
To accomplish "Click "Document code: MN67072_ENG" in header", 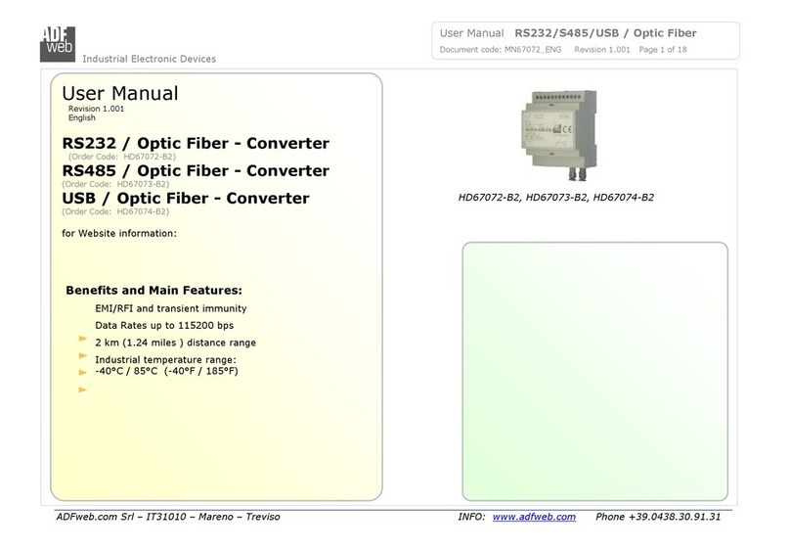I will coord(501,49).
